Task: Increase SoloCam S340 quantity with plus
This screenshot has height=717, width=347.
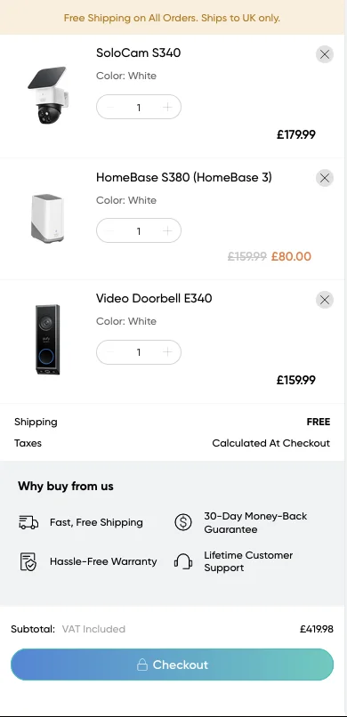Action: (167, 107)
